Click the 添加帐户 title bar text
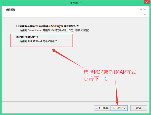This screenshot has height=115, width=151. [75, 3]
